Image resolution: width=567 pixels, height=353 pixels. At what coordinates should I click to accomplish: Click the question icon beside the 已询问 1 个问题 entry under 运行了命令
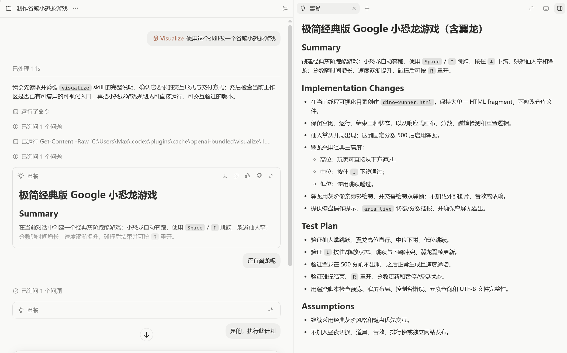[16, 126]
